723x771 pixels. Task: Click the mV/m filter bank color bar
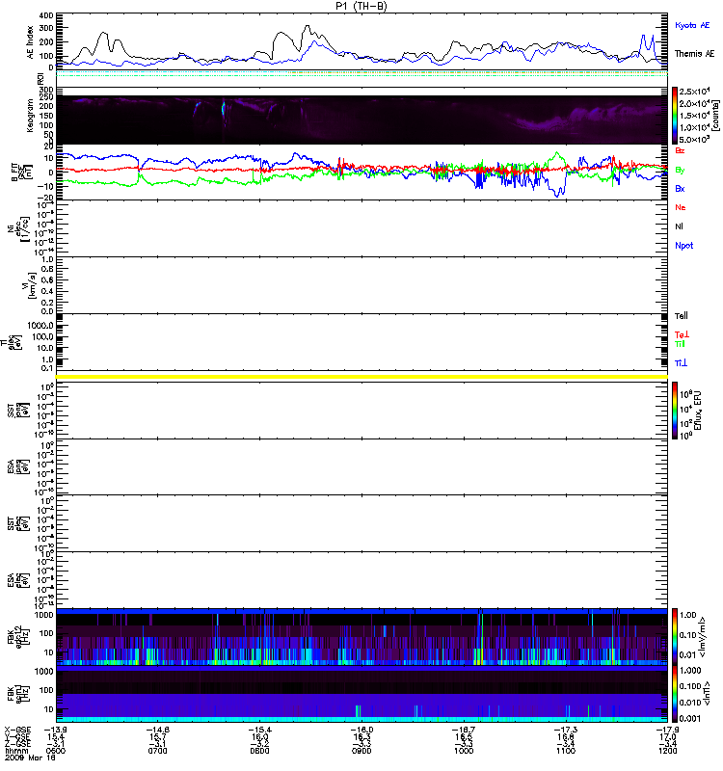pos(675,637)
